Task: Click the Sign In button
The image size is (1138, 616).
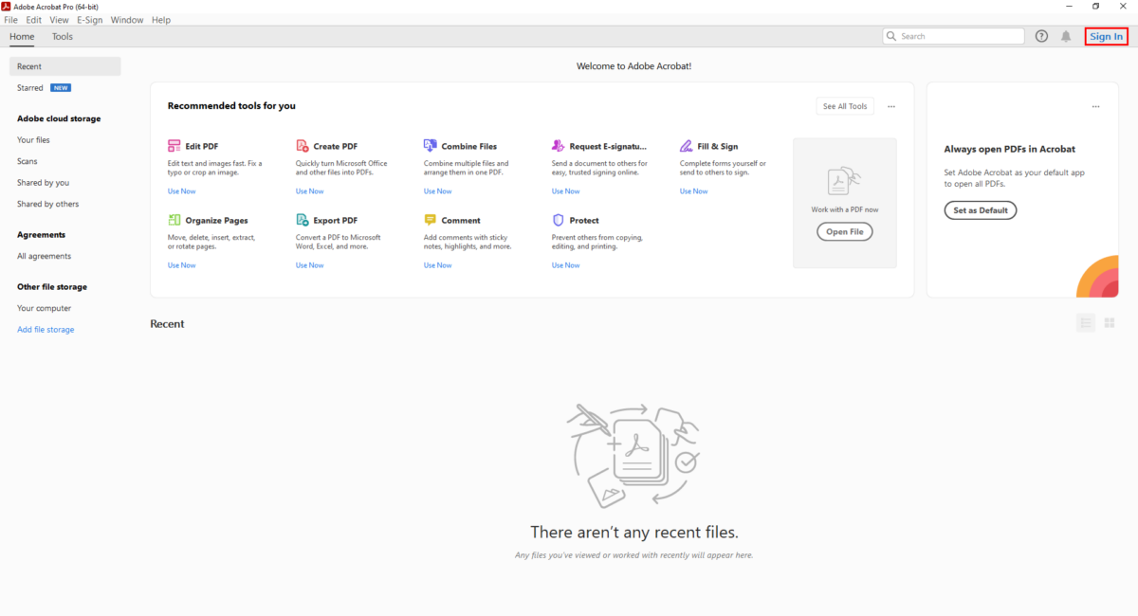Action: (1106, 35)
